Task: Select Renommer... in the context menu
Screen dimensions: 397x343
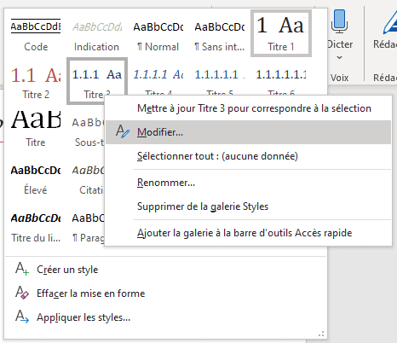Action: [248, 183]
